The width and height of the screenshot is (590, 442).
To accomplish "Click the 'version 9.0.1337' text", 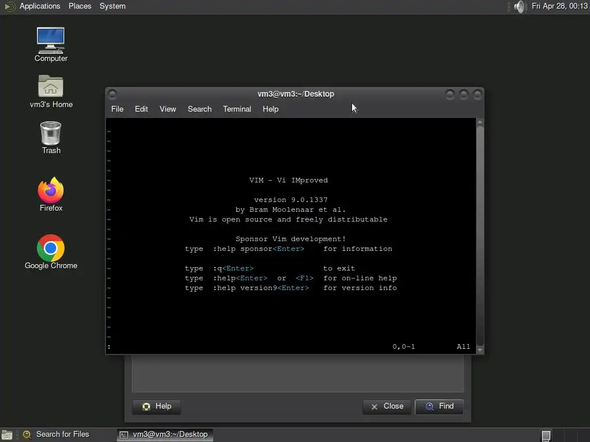I will coord(291,200).
